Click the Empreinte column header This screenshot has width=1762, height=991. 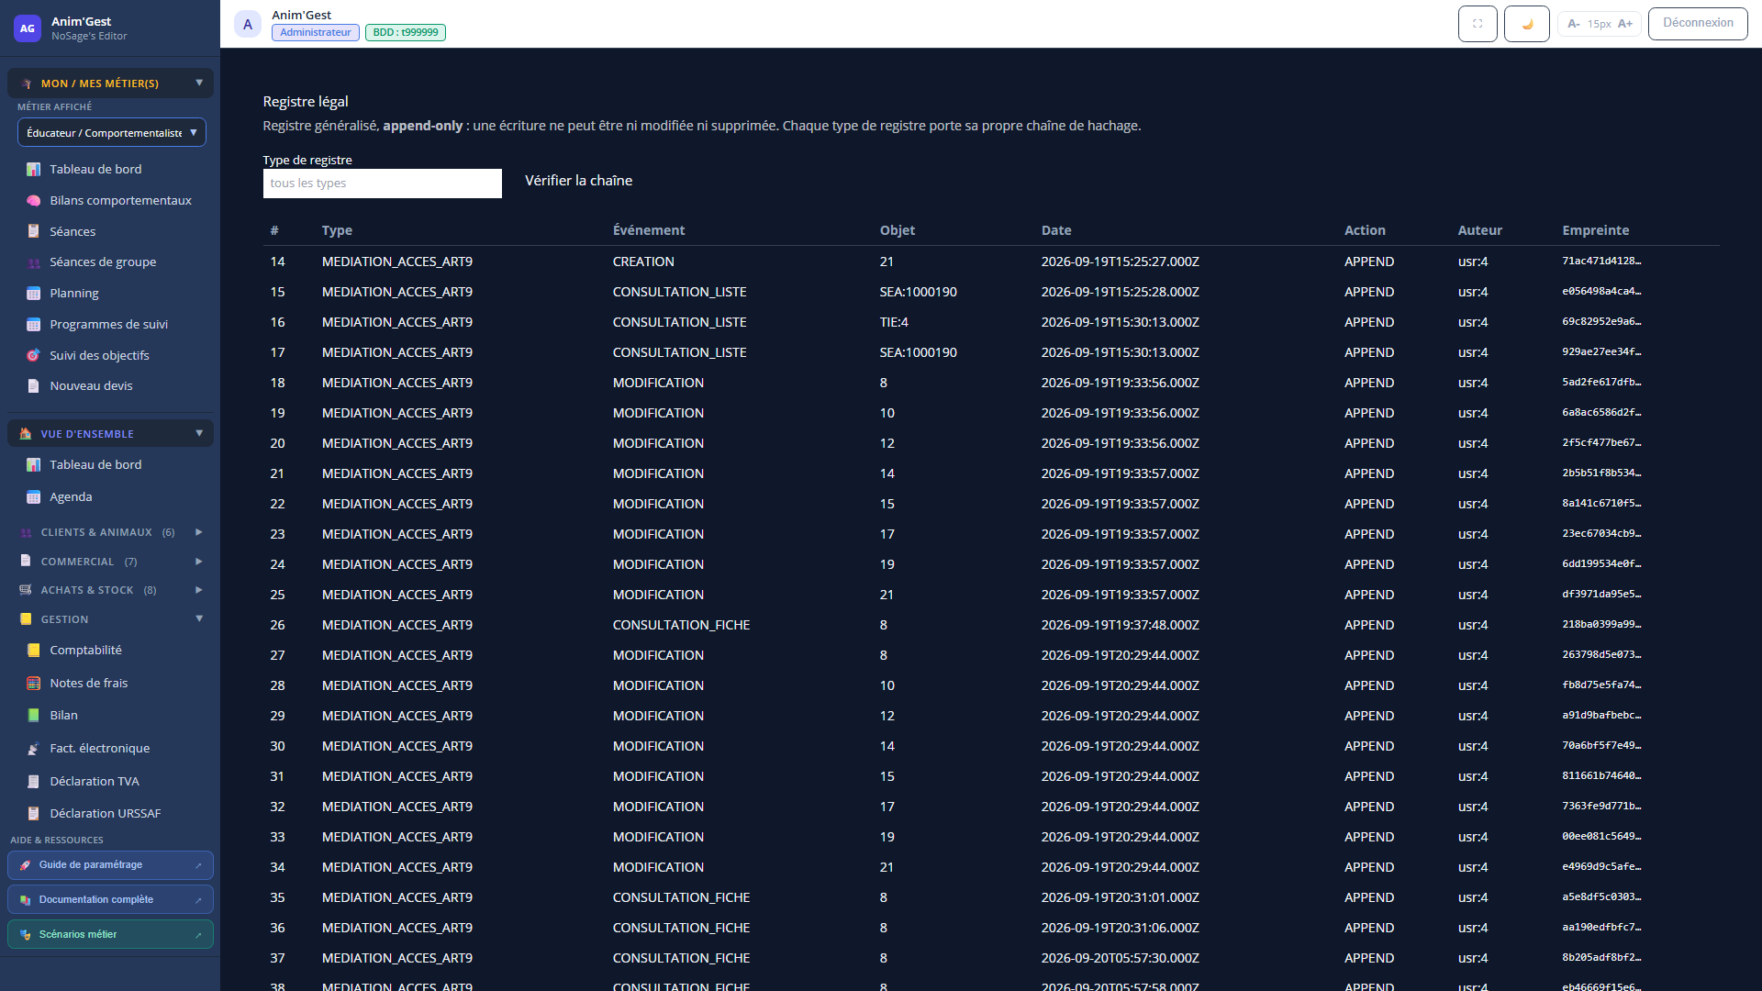coord(1596,230)
